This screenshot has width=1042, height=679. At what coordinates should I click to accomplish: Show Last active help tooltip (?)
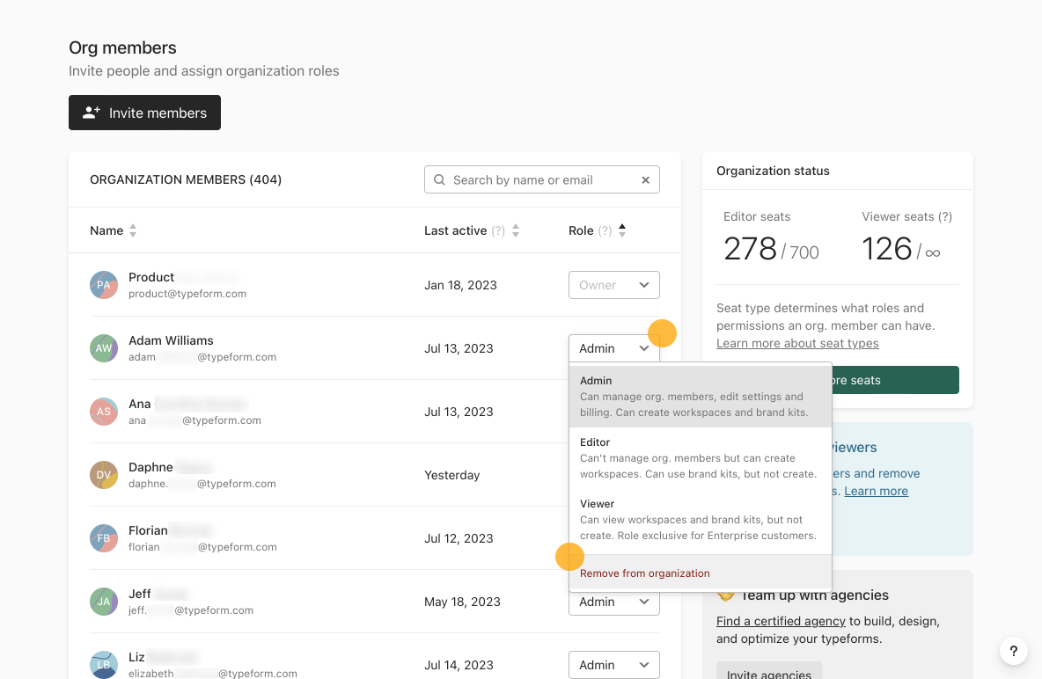point(498,230)
